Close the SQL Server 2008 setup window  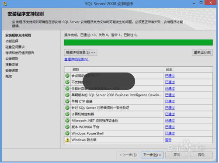coord(211,3)
